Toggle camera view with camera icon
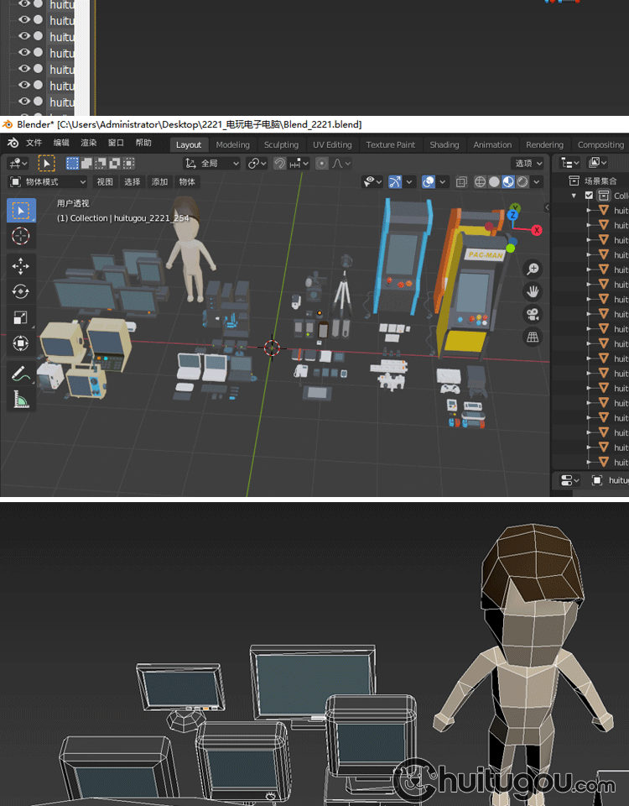 [532, 314]
